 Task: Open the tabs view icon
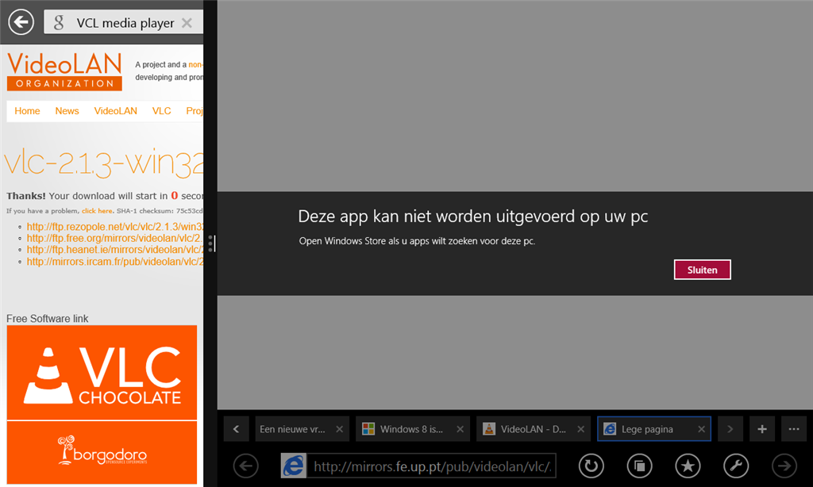(639, 466)
